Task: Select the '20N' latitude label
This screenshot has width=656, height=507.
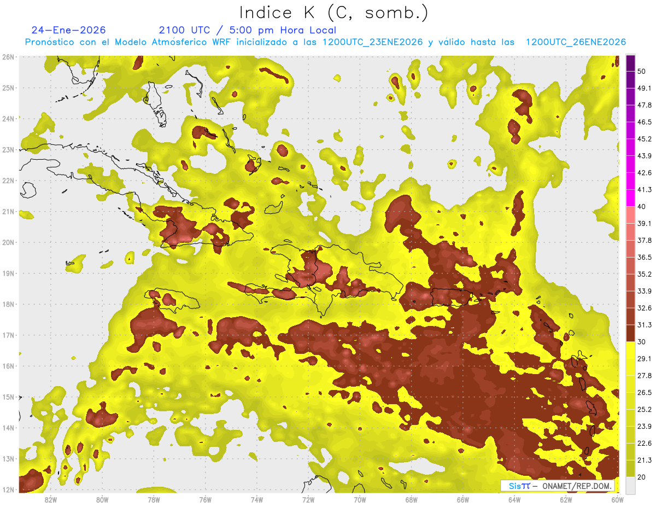Action: [x=8, y=242]
